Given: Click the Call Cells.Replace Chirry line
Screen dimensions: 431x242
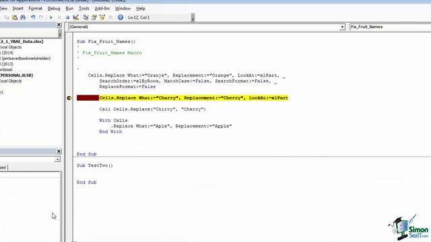Looking at the screenshot, I should tap(153, 109).
